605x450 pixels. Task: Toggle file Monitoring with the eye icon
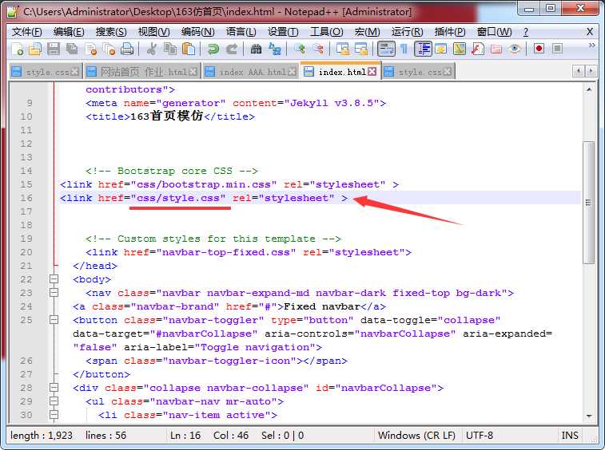tap(515, 49)
